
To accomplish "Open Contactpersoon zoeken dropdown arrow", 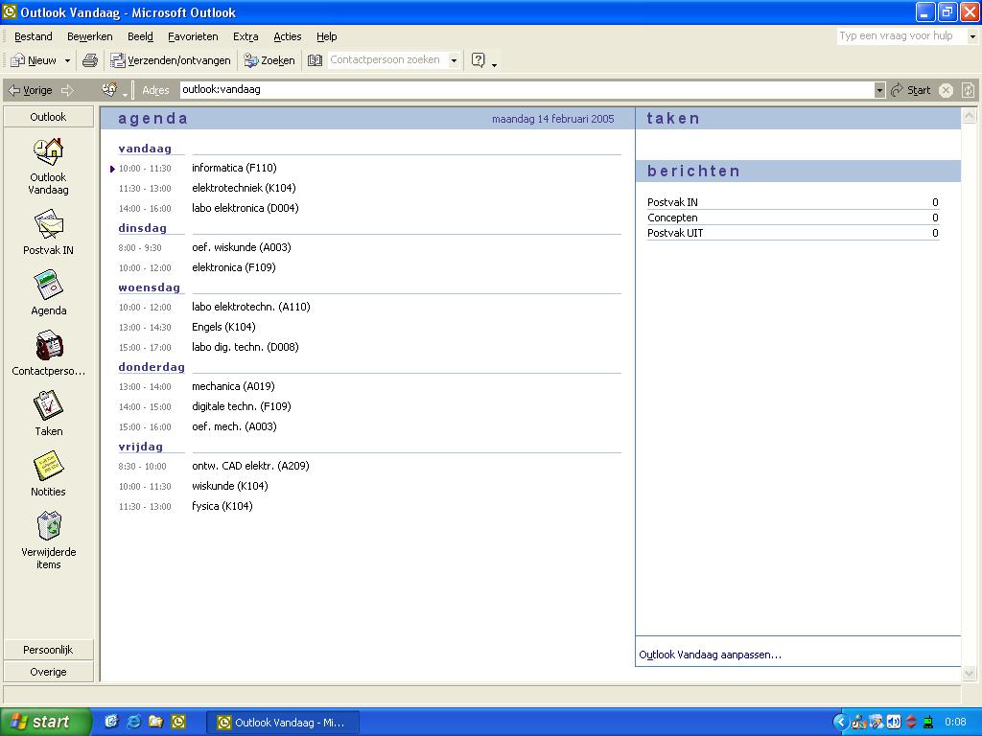I will (x=454, y=60).
